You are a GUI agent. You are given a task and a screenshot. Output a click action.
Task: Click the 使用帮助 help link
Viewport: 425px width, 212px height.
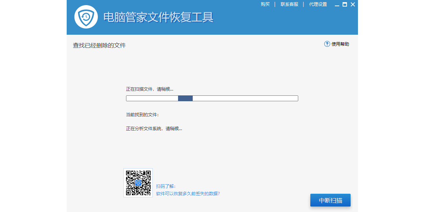340,44
